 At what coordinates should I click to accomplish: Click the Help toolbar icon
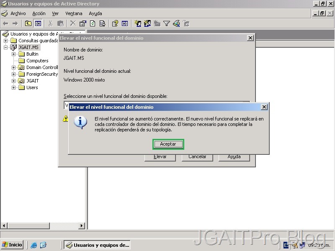pyautogui.click(x=115, y=23)
